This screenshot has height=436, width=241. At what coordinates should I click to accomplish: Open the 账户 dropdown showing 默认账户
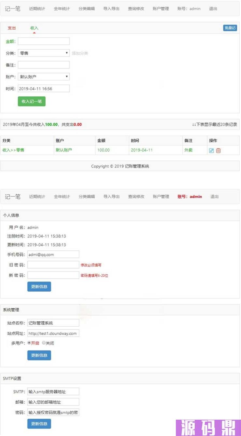[44, 77]
